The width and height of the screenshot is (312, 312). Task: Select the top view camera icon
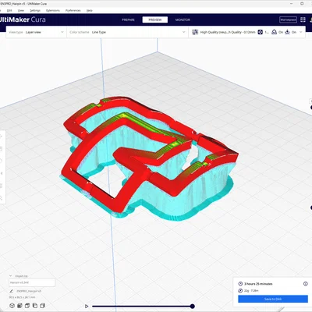click(x=27, y=306)
